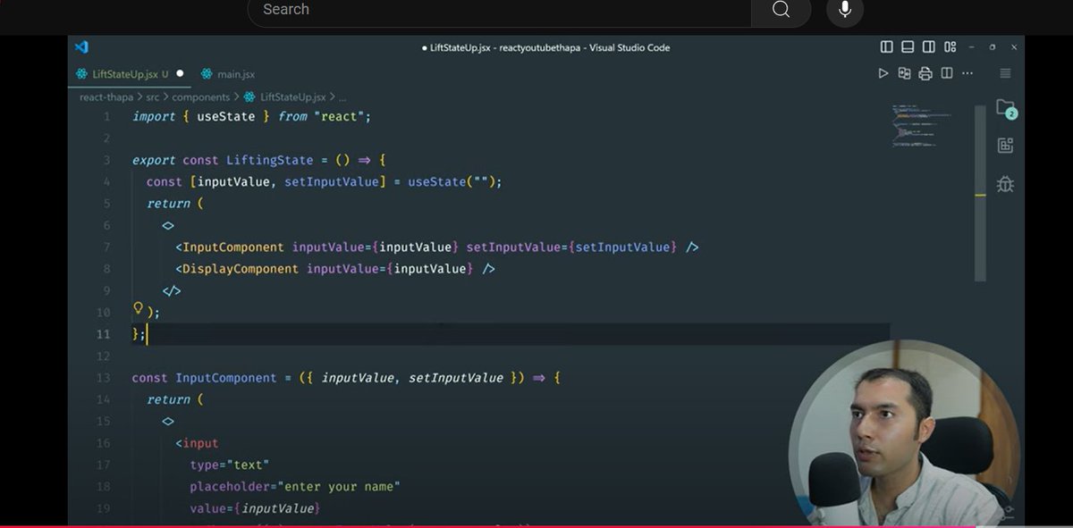
Task: Click 'useState' in the import line
Action: coord(225,117)
